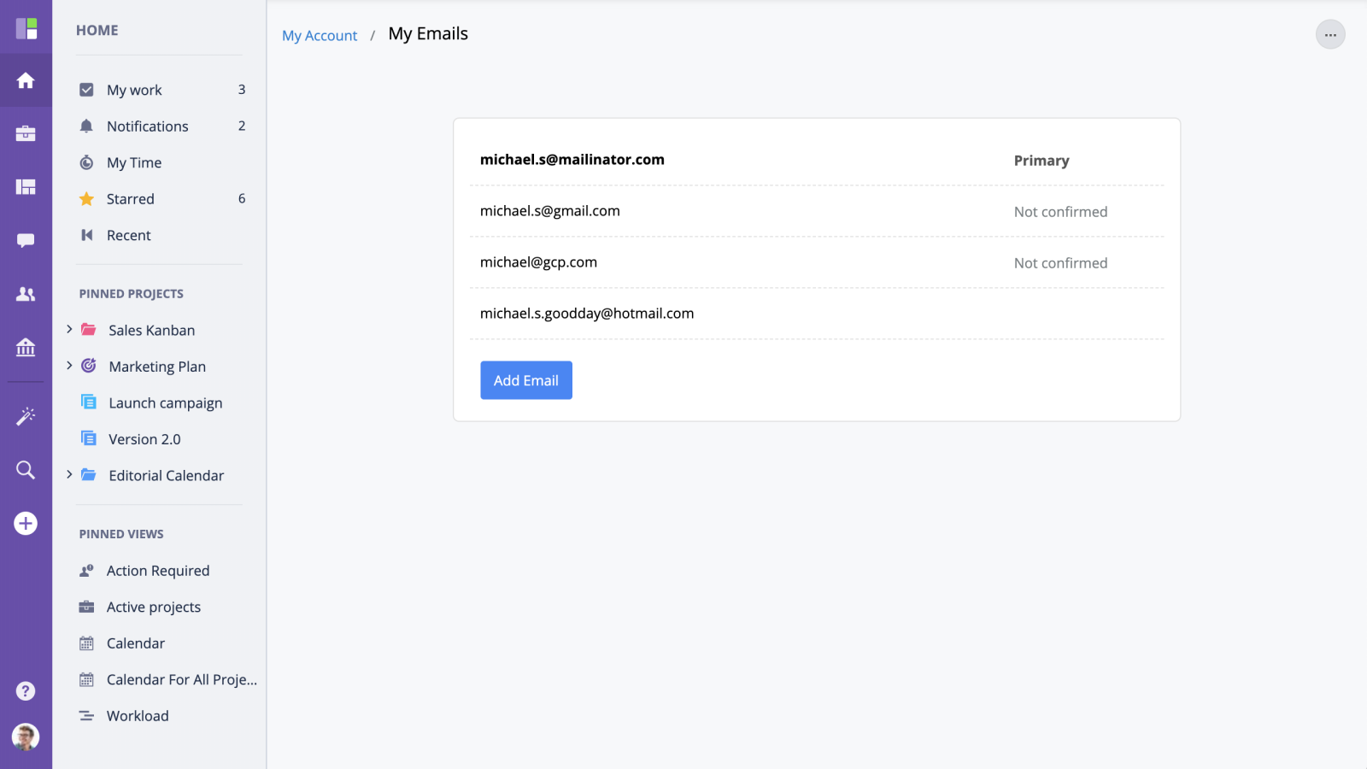Click the plus create-new icon

click(x=26, y=523)
